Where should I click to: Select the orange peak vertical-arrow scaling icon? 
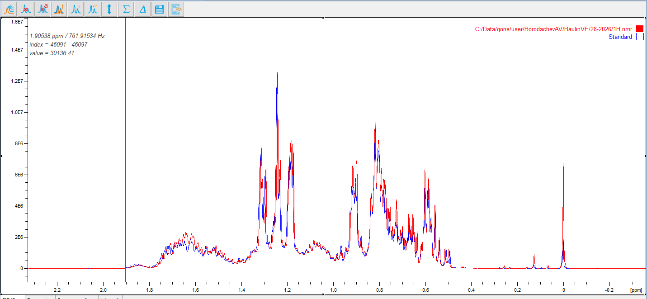pyautogui.click(x=59, y=9)
